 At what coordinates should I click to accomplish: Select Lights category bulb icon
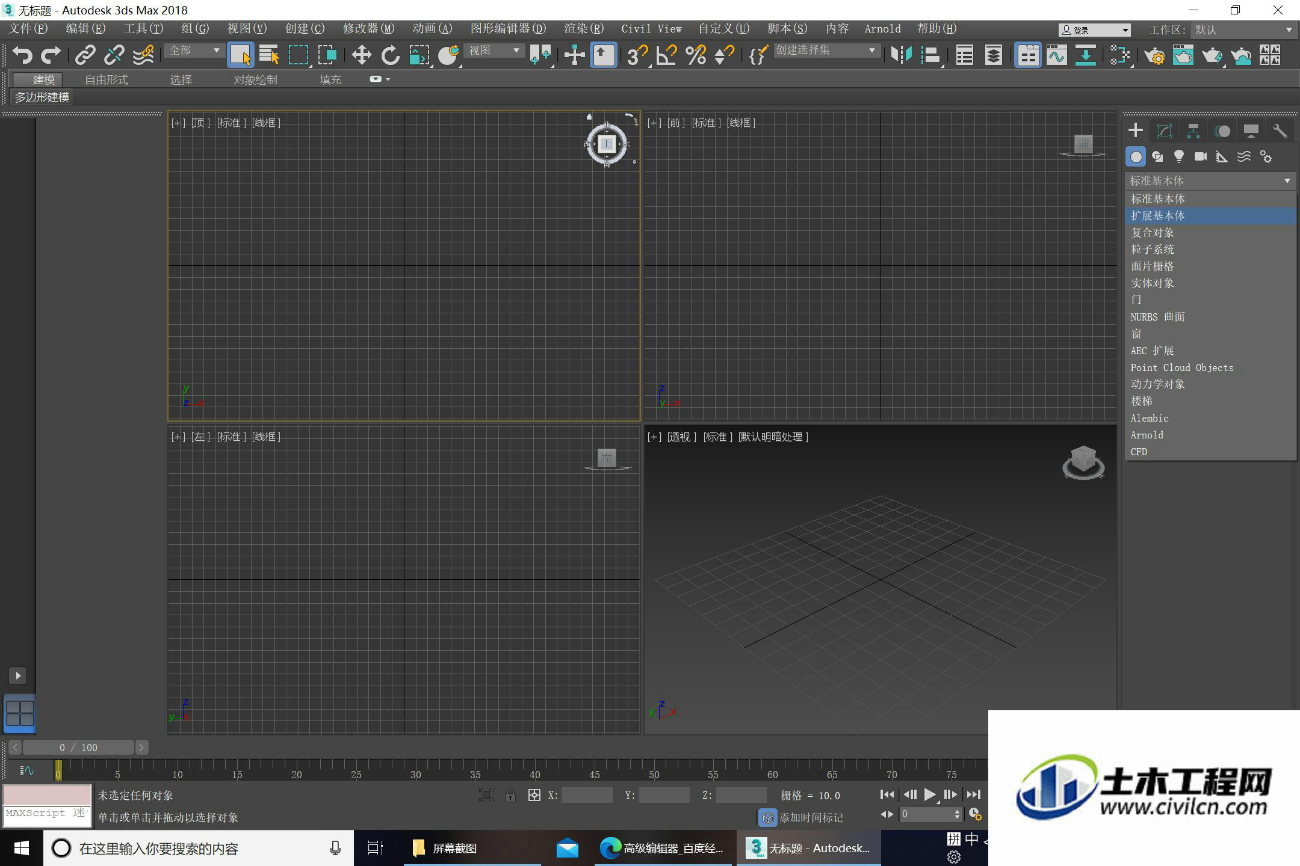tap(1179, 157)
